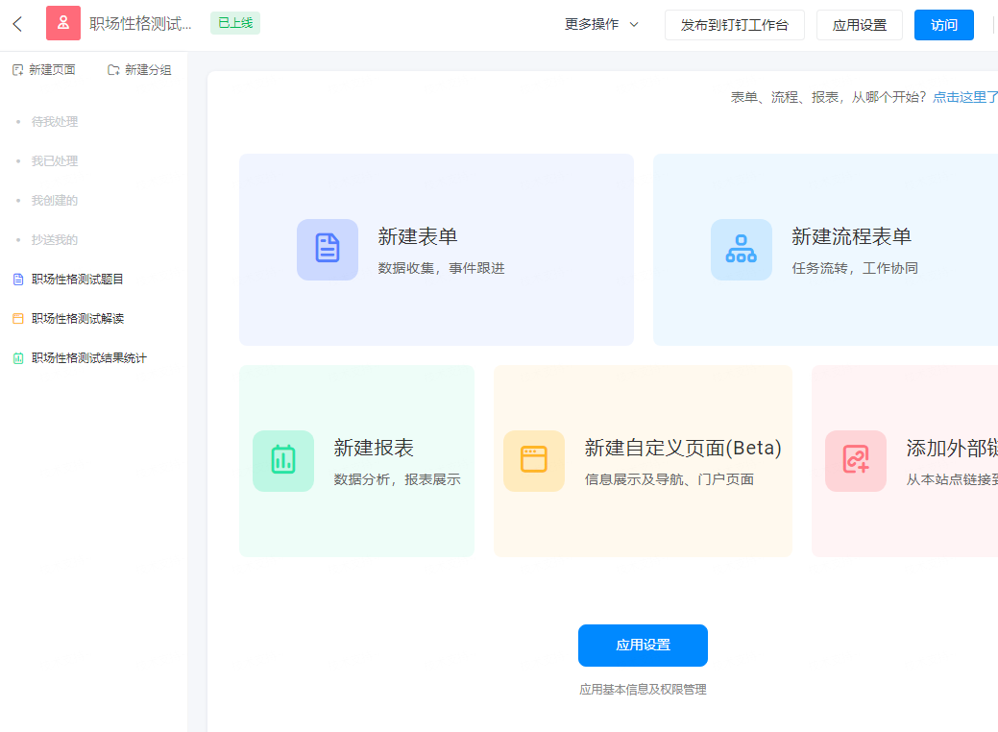
Task: Click the 新建报表 card title
Action: point(374,448)
